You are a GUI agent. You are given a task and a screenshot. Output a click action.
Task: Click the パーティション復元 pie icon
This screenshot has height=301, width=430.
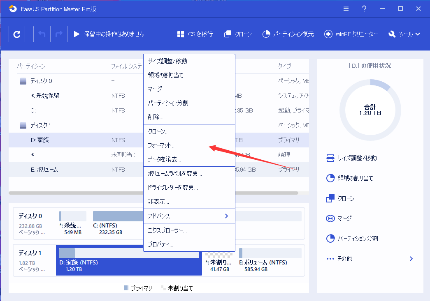coord(266,34)
